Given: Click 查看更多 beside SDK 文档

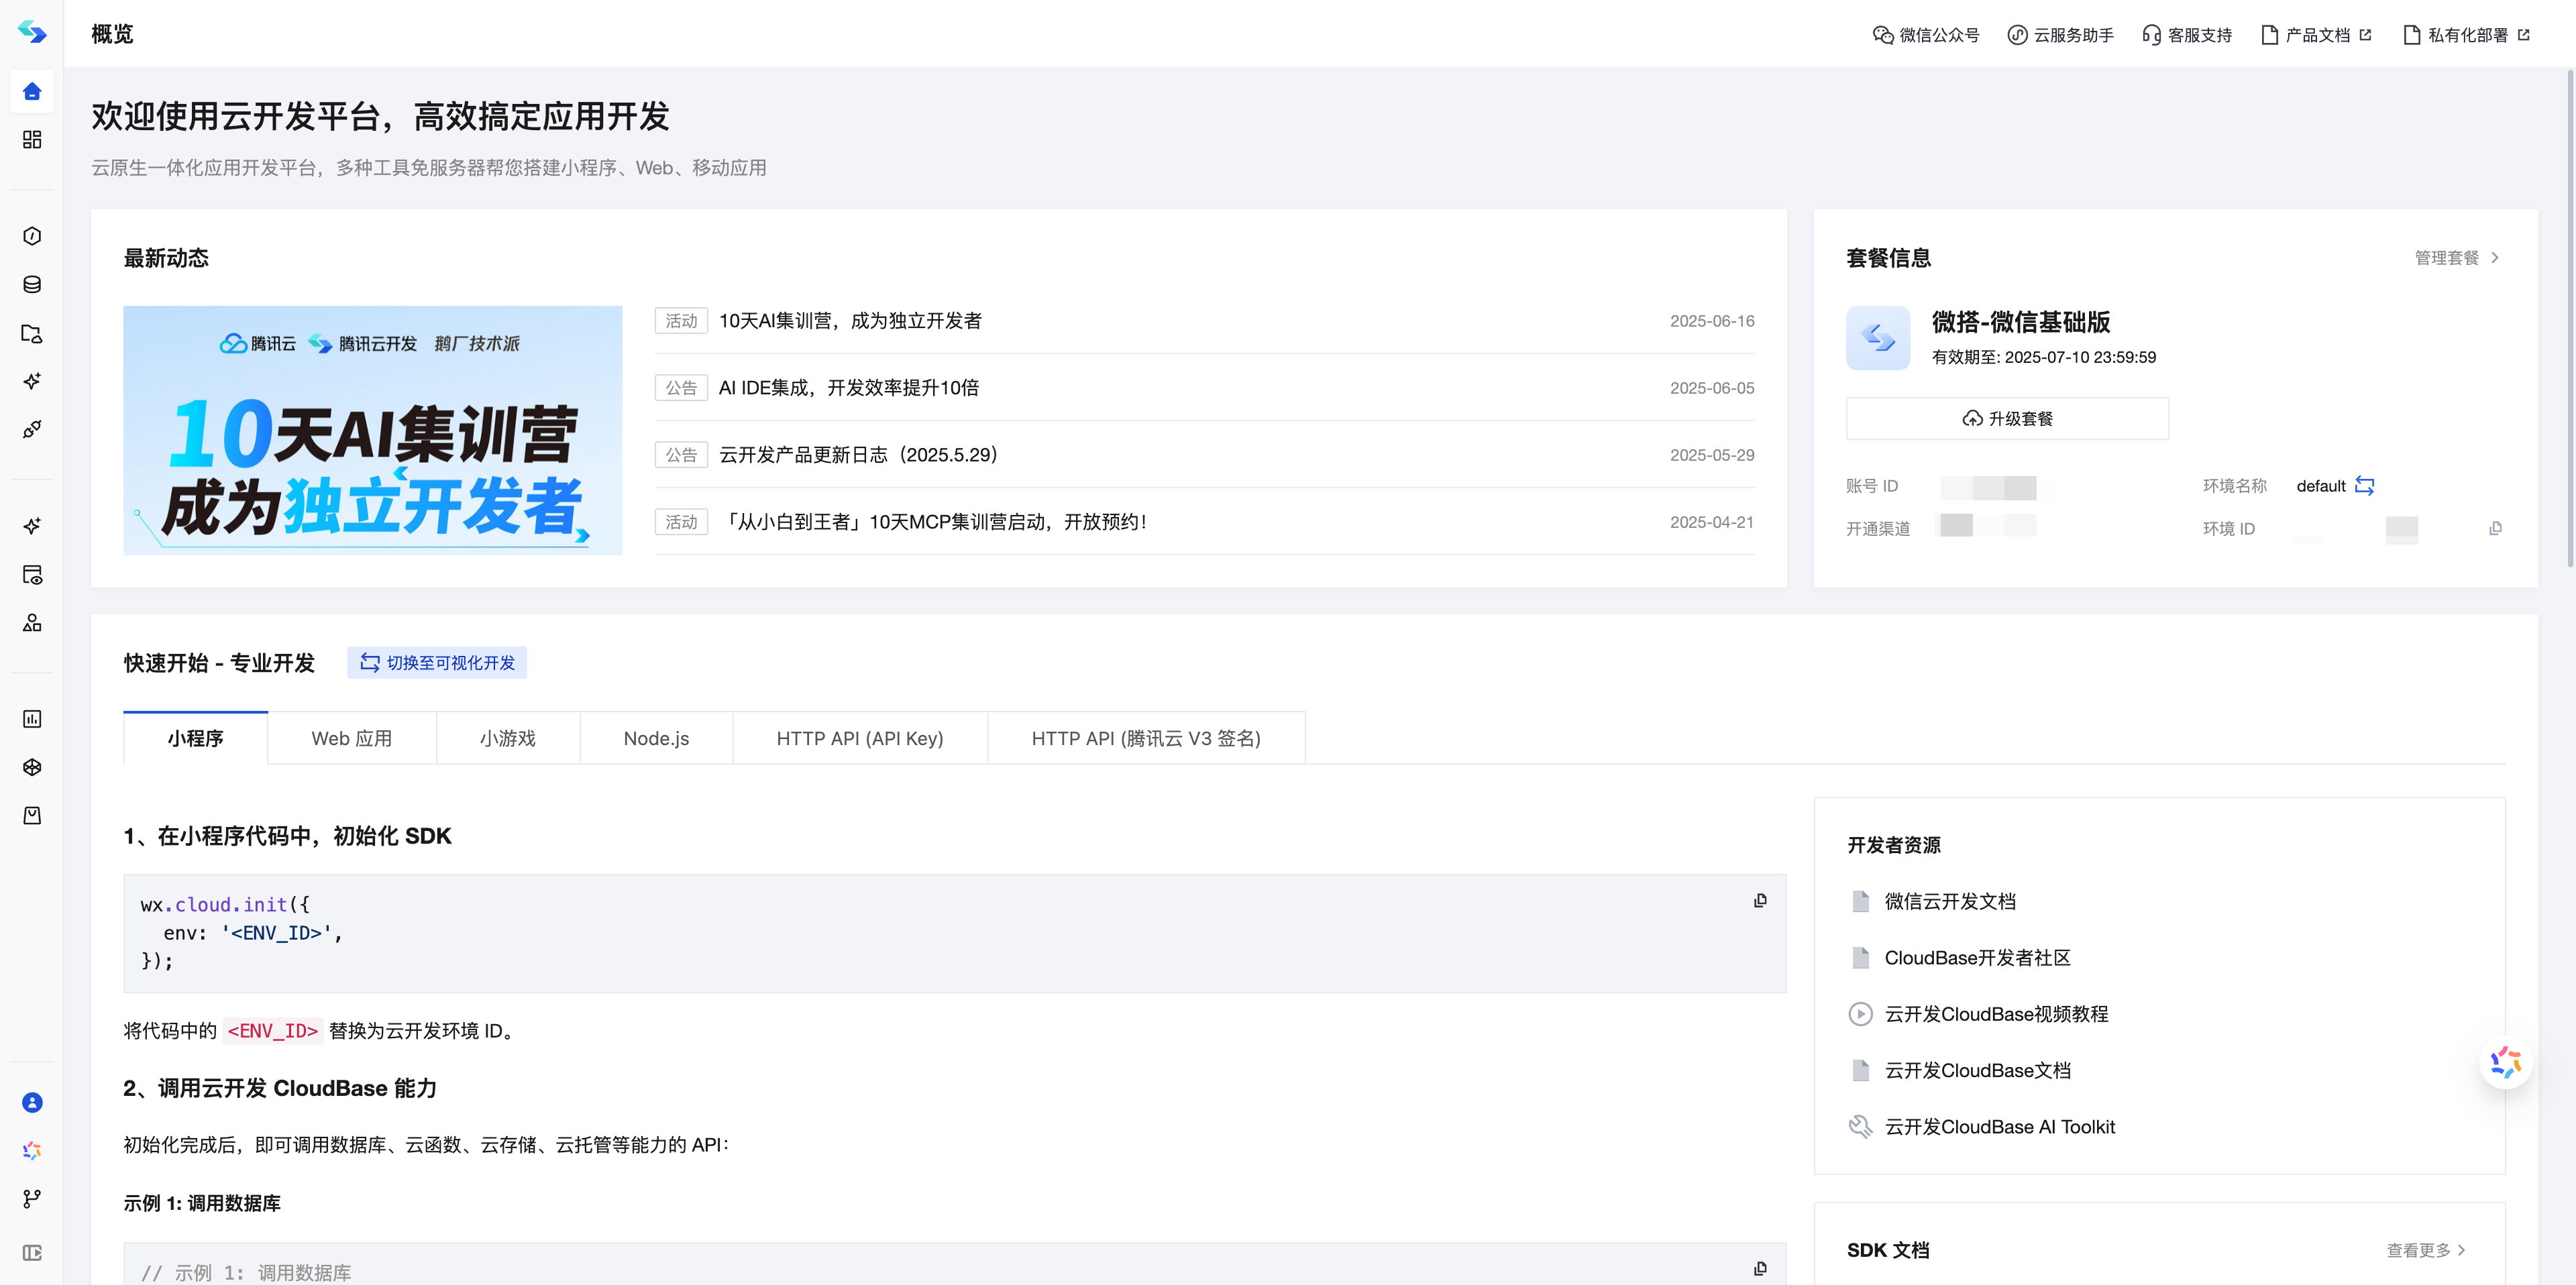Looking at the screenshot, I should point(2426,1250).
